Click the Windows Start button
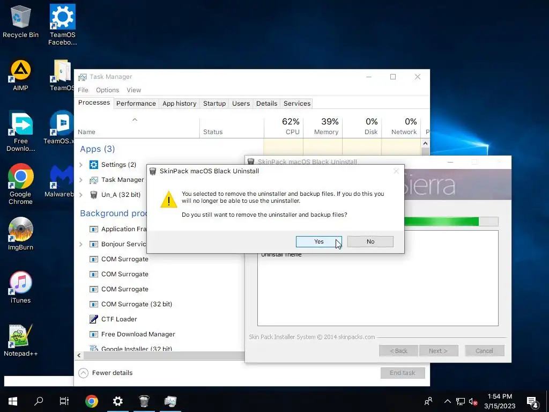549x412 pixels. point(13,401)
